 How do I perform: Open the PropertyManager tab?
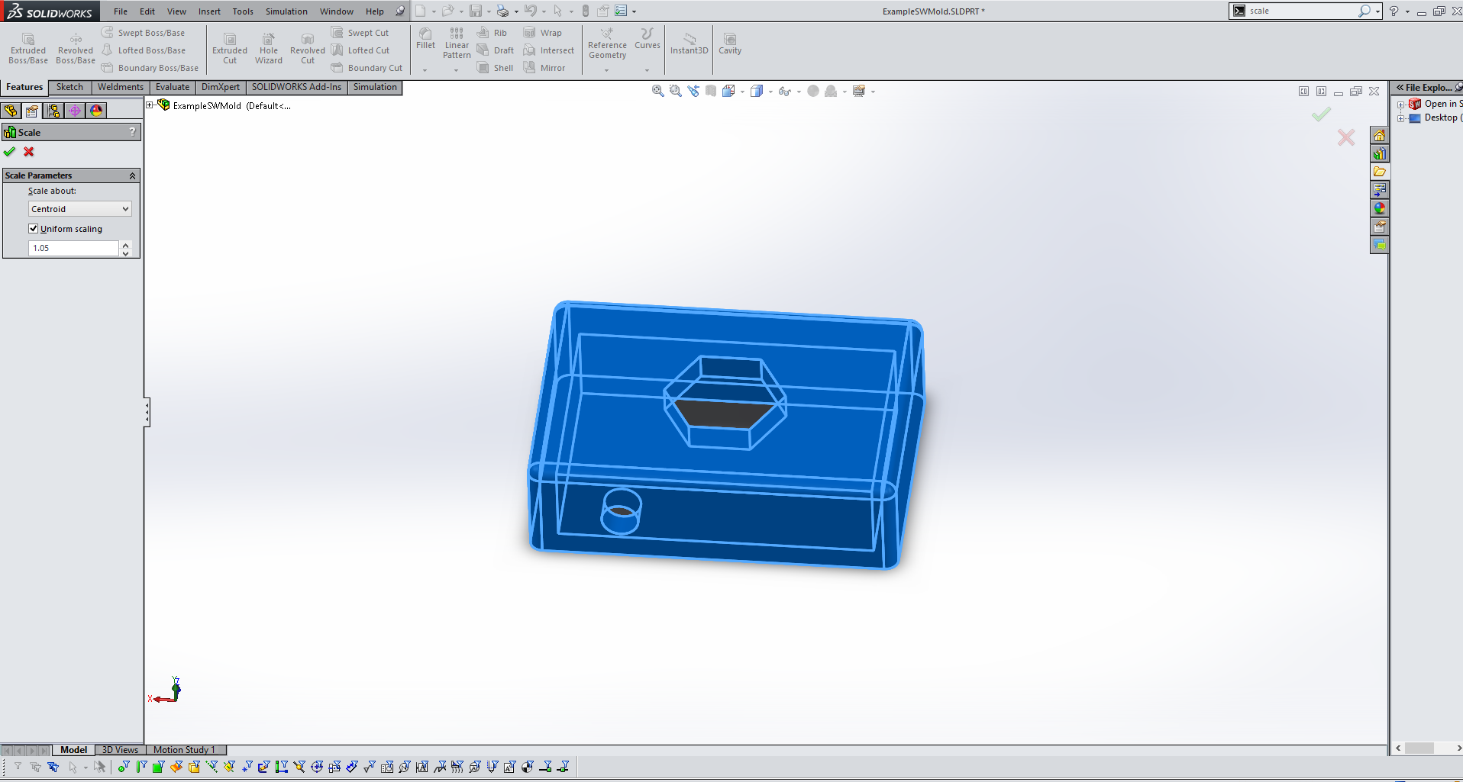[x=32, y=111]
